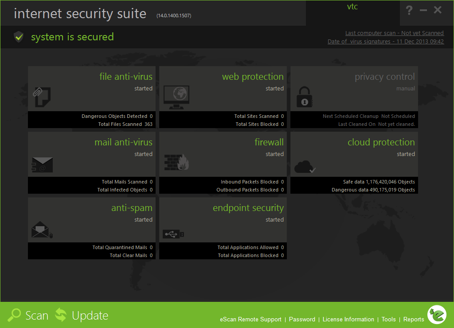
Task: Open the firewall module title
Action: coord(269,142)
